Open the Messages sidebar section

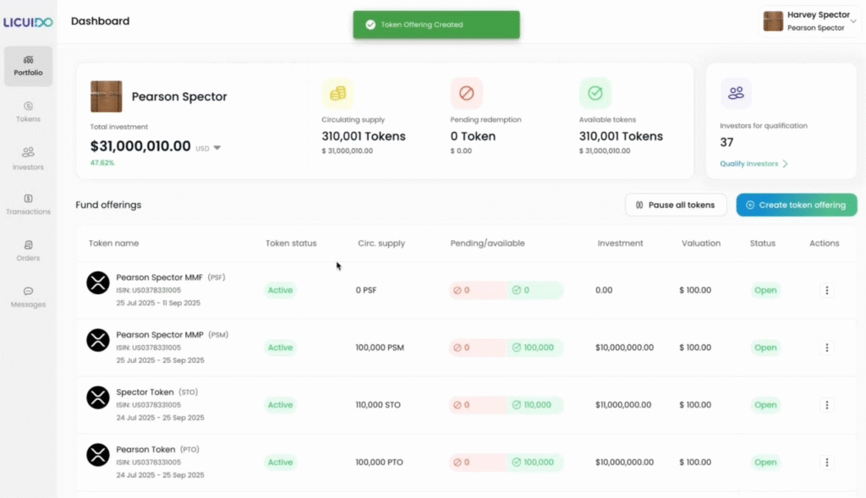pos(28,297)
